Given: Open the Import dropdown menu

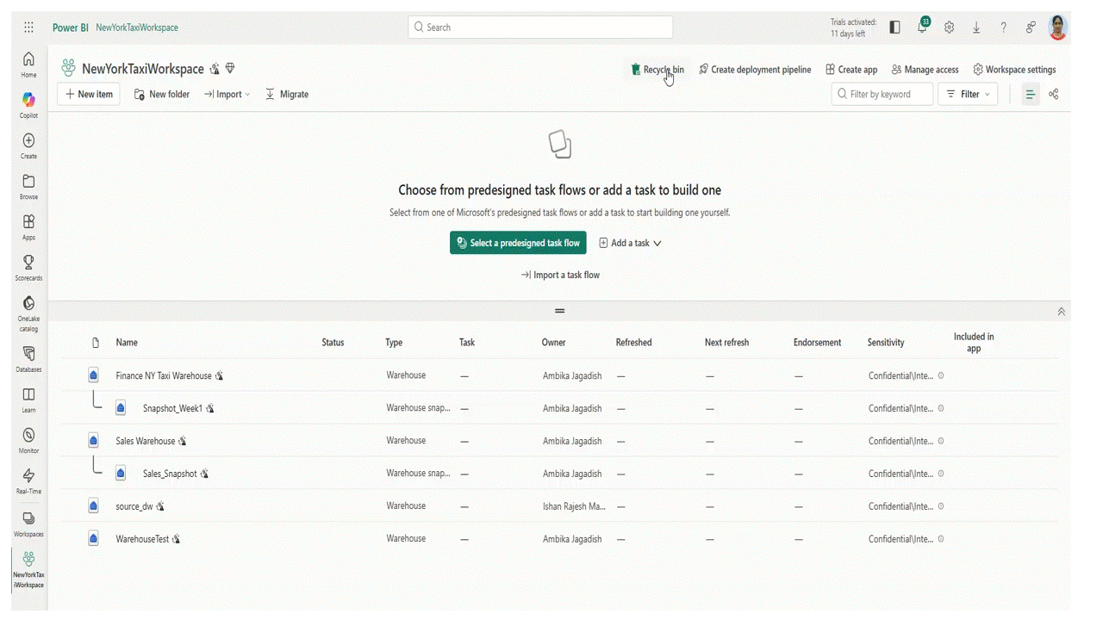Looking at the screenshot, I should point(227,94).
